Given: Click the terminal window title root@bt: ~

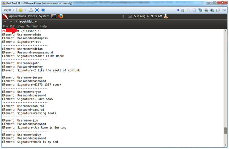Looking at the screenshot, I should pyautogui.click(x=28, y=22).
